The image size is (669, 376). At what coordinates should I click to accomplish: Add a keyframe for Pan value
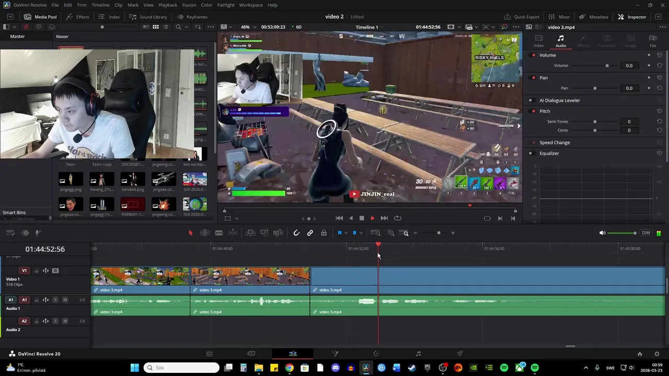coord(649,88)
